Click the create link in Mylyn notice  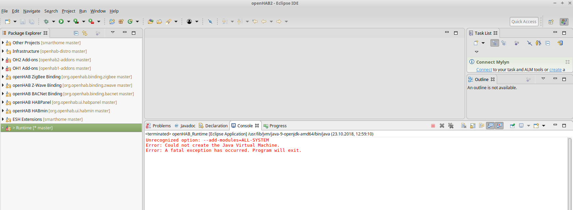tap(555, 70)
